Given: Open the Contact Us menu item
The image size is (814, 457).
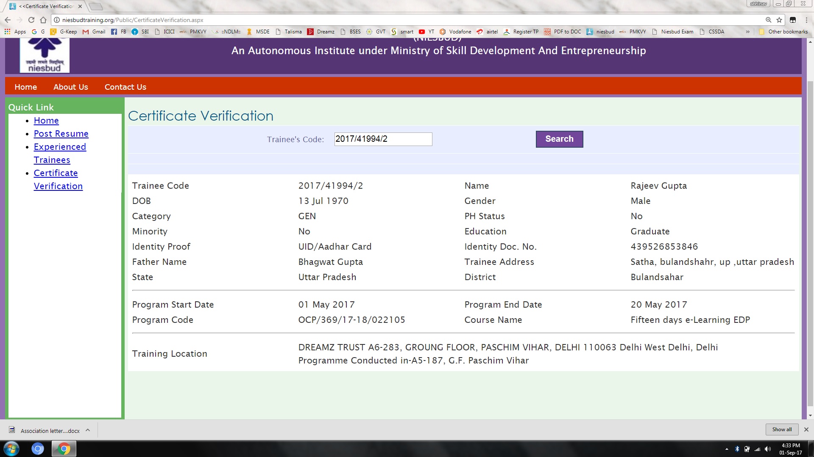Looking at the screenshot, I should 125,87.
